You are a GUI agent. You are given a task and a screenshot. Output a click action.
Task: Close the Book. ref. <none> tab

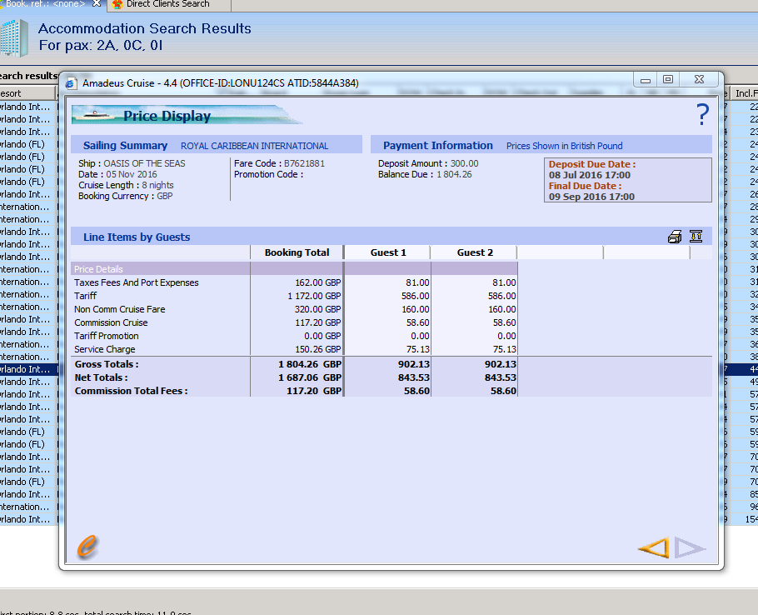tap(97, 3)
